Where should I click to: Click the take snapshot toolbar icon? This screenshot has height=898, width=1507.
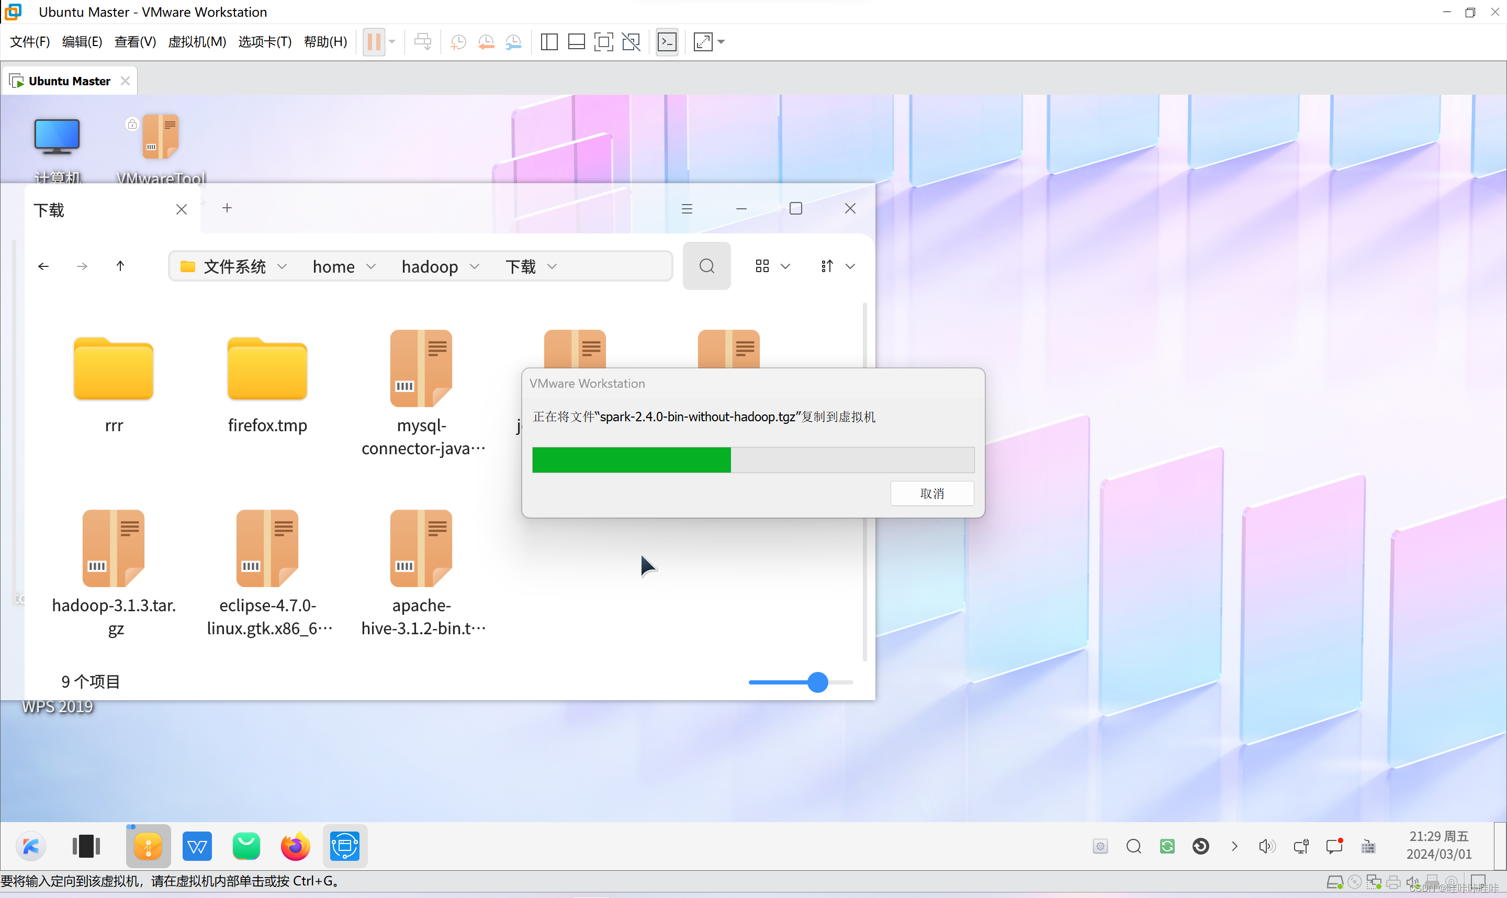458,42
